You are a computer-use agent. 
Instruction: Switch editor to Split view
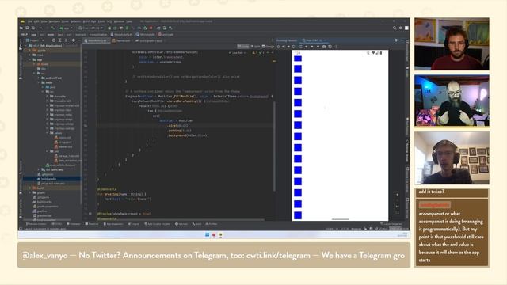255,47
